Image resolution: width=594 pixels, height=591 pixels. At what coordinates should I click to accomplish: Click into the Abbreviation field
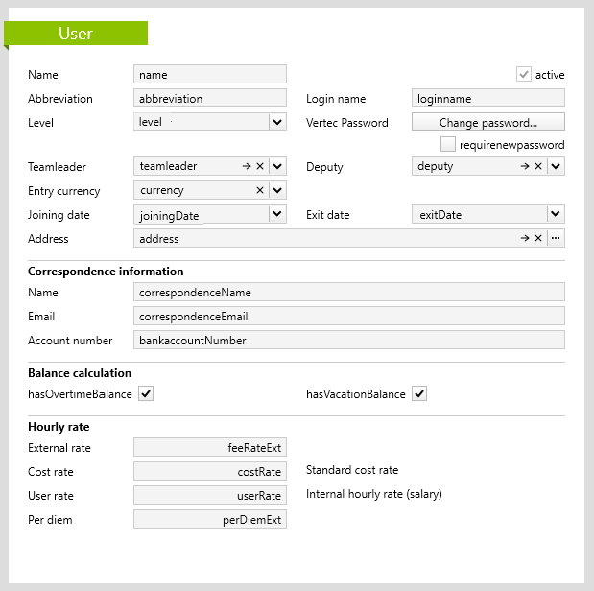(210, 98)
